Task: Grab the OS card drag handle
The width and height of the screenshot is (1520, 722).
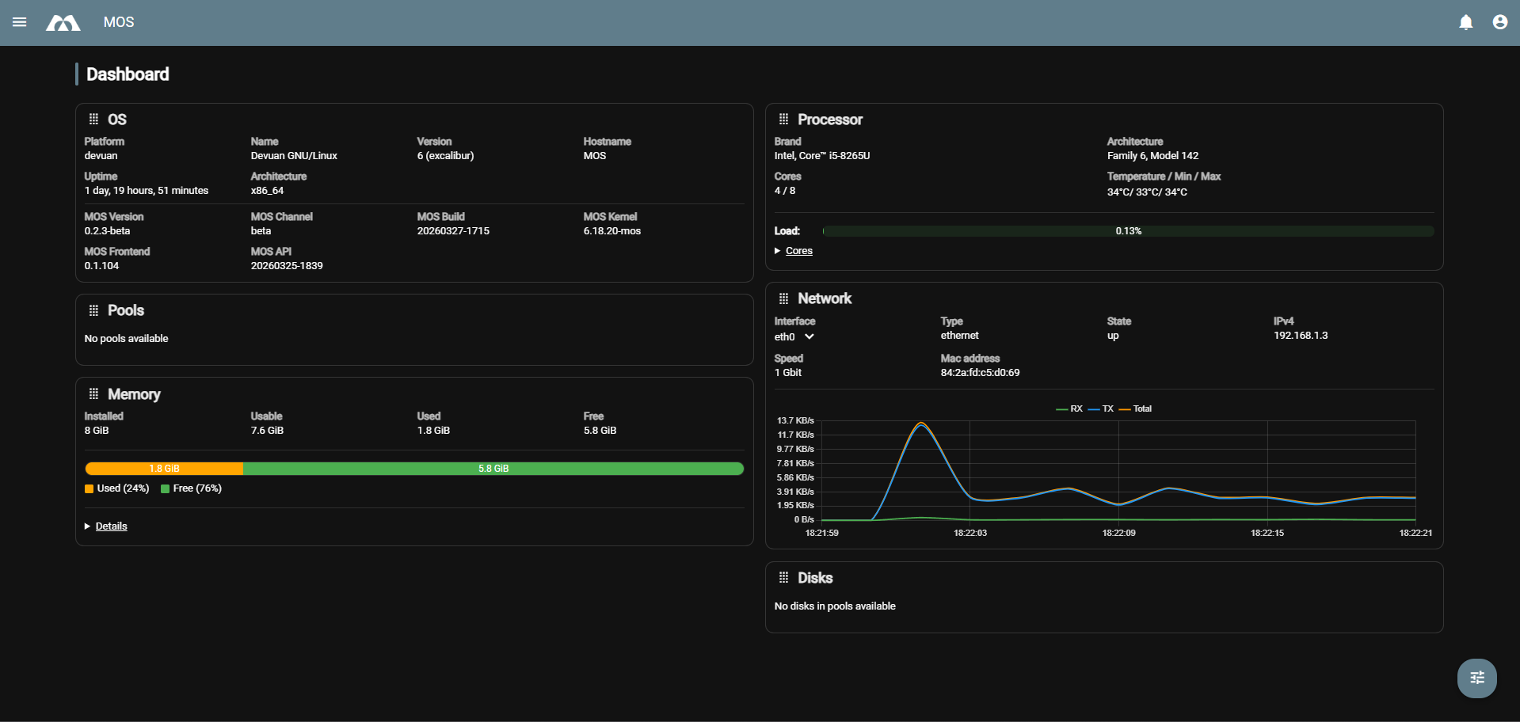Action: coord(93,119)
